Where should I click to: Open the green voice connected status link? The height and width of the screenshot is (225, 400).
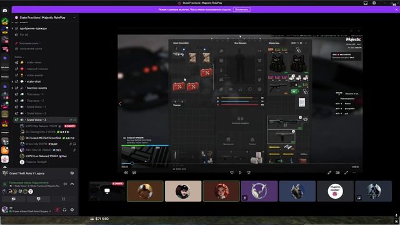(29, 182)
